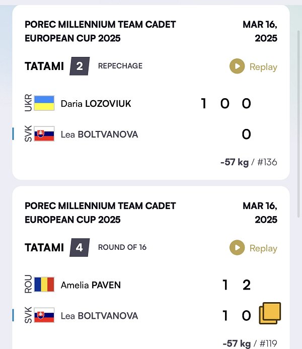Screen dimensions: 302x349
Task: Click the -57 kg / #119 contest label
Action: click(250, 343)
